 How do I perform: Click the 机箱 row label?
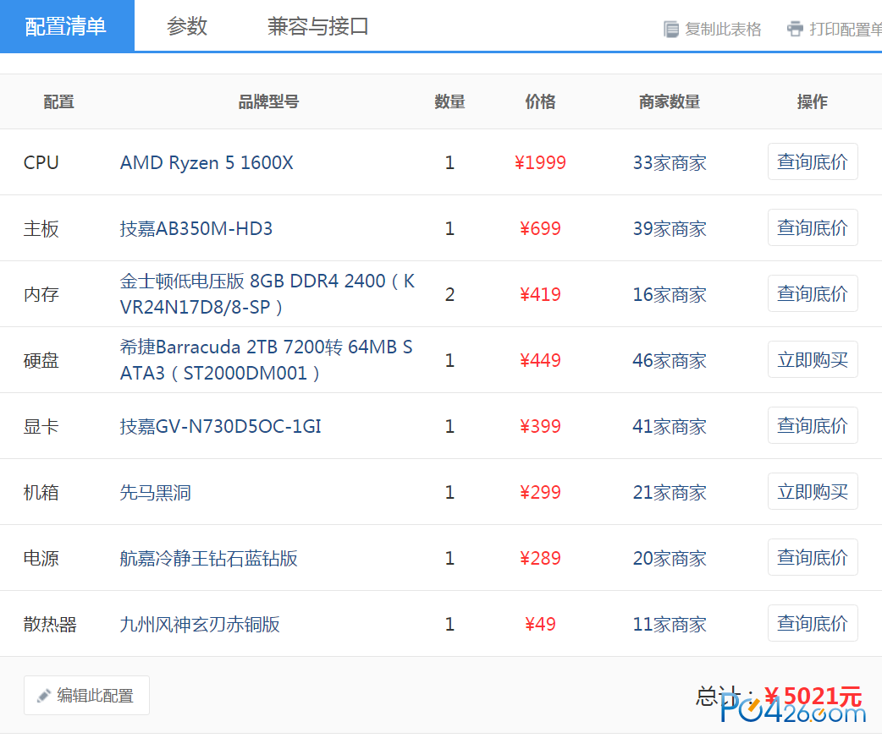click(x=41, y=493)
